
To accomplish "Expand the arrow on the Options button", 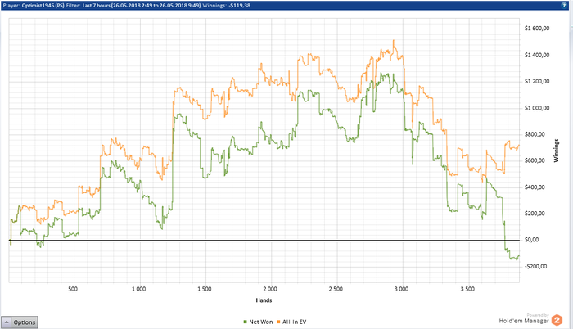I will (7, 322).
